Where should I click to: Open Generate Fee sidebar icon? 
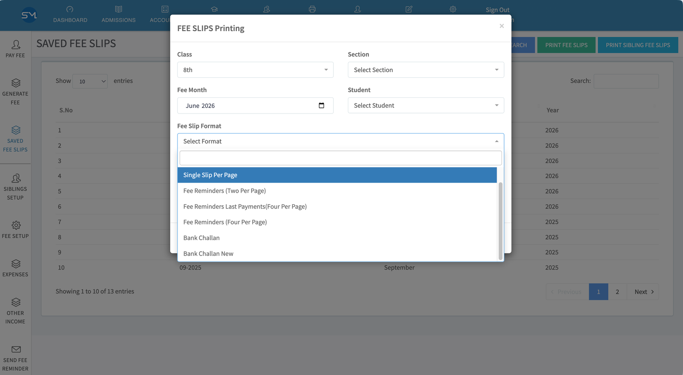click(x=16, y=83)
